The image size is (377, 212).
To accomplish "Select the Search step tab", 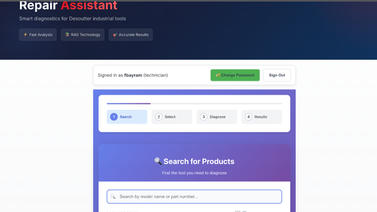I will (x=127, y=117).
